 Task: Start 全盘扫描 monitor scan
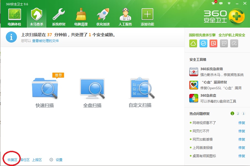click(x=92, y=93)
